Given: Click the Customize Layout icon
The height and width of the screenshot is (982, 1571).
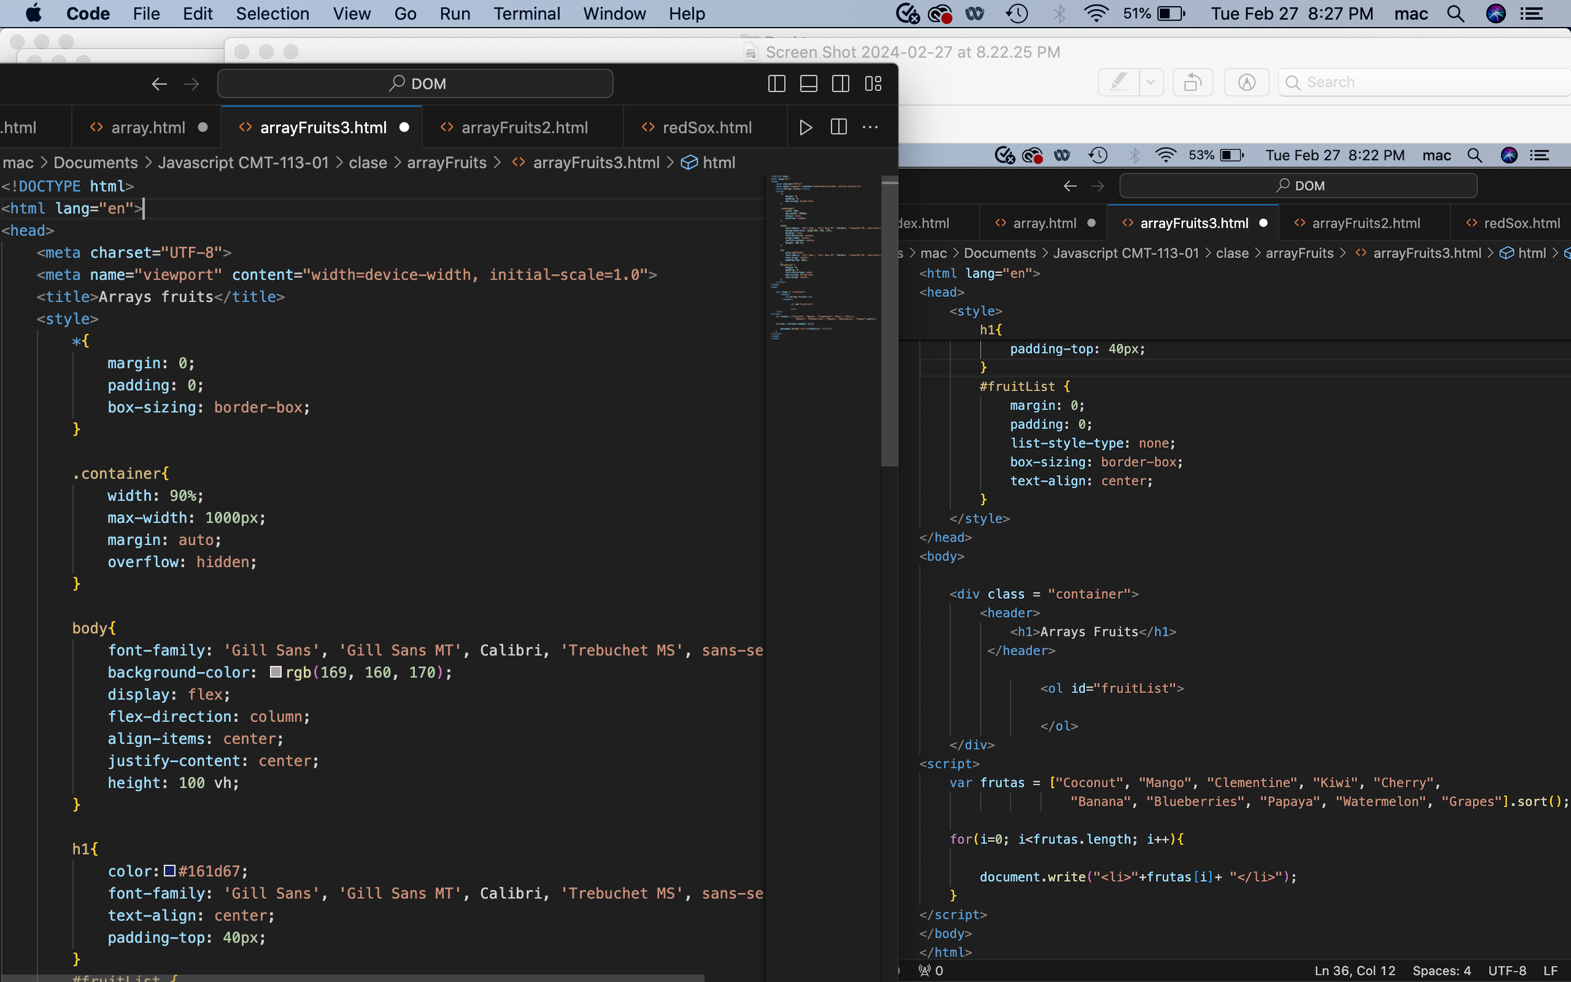Looking at the screenshot, I should (873, 84).
